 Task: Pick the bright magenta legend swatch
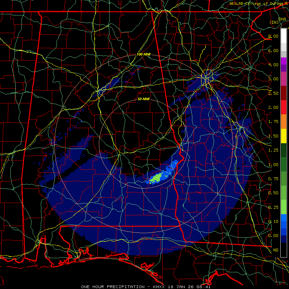coord(284,61)
